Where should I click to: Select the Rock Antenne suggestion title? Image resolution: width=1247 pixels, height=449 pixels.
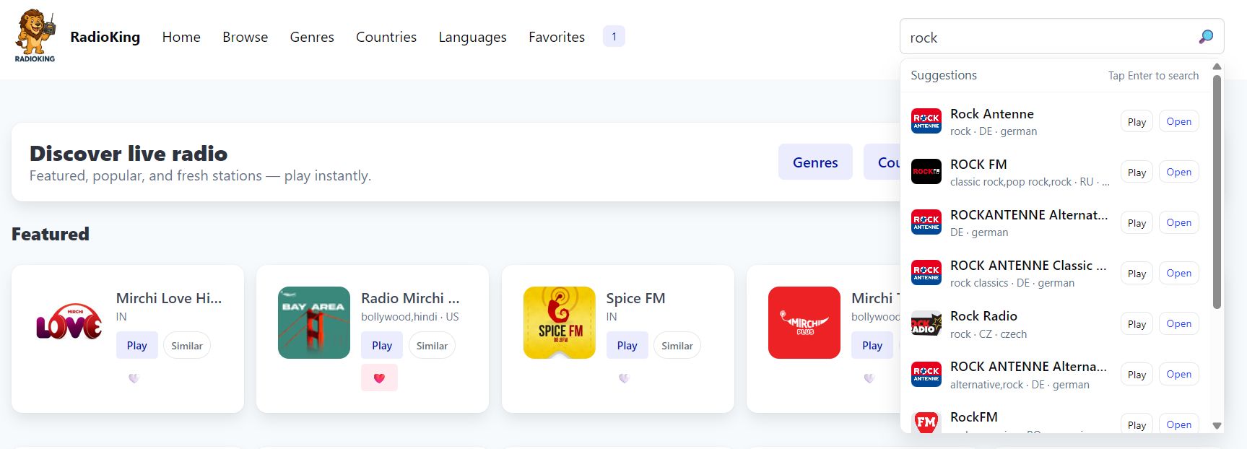(991, 113)
